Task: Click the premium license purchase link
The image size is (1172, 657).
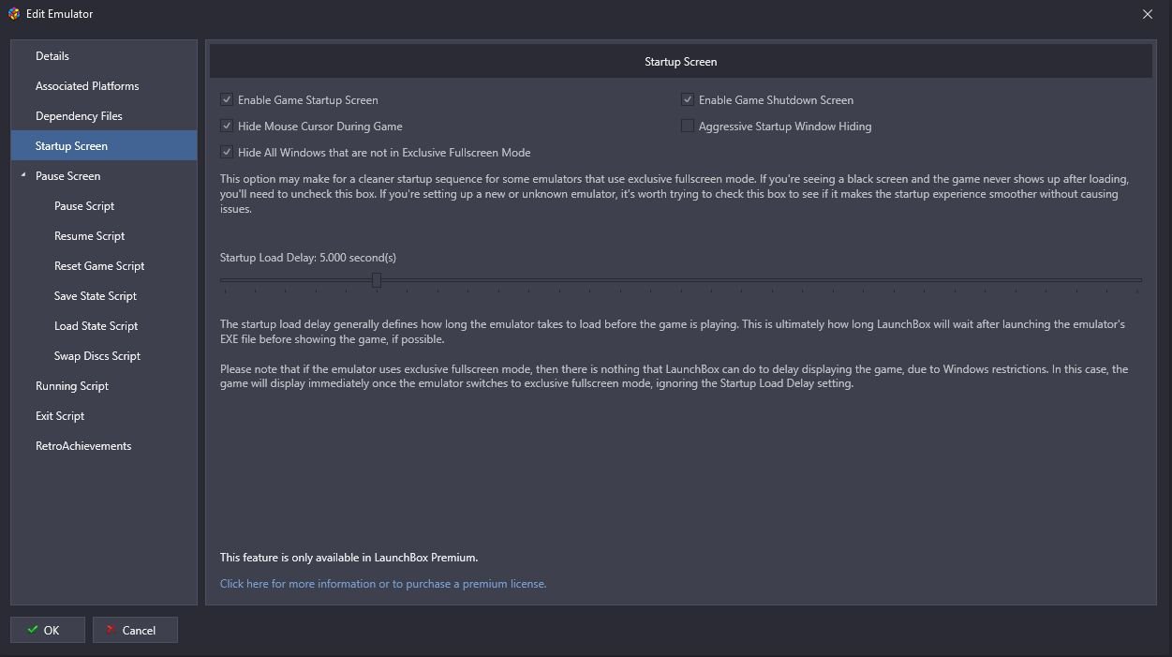Action: click(383, 583)
